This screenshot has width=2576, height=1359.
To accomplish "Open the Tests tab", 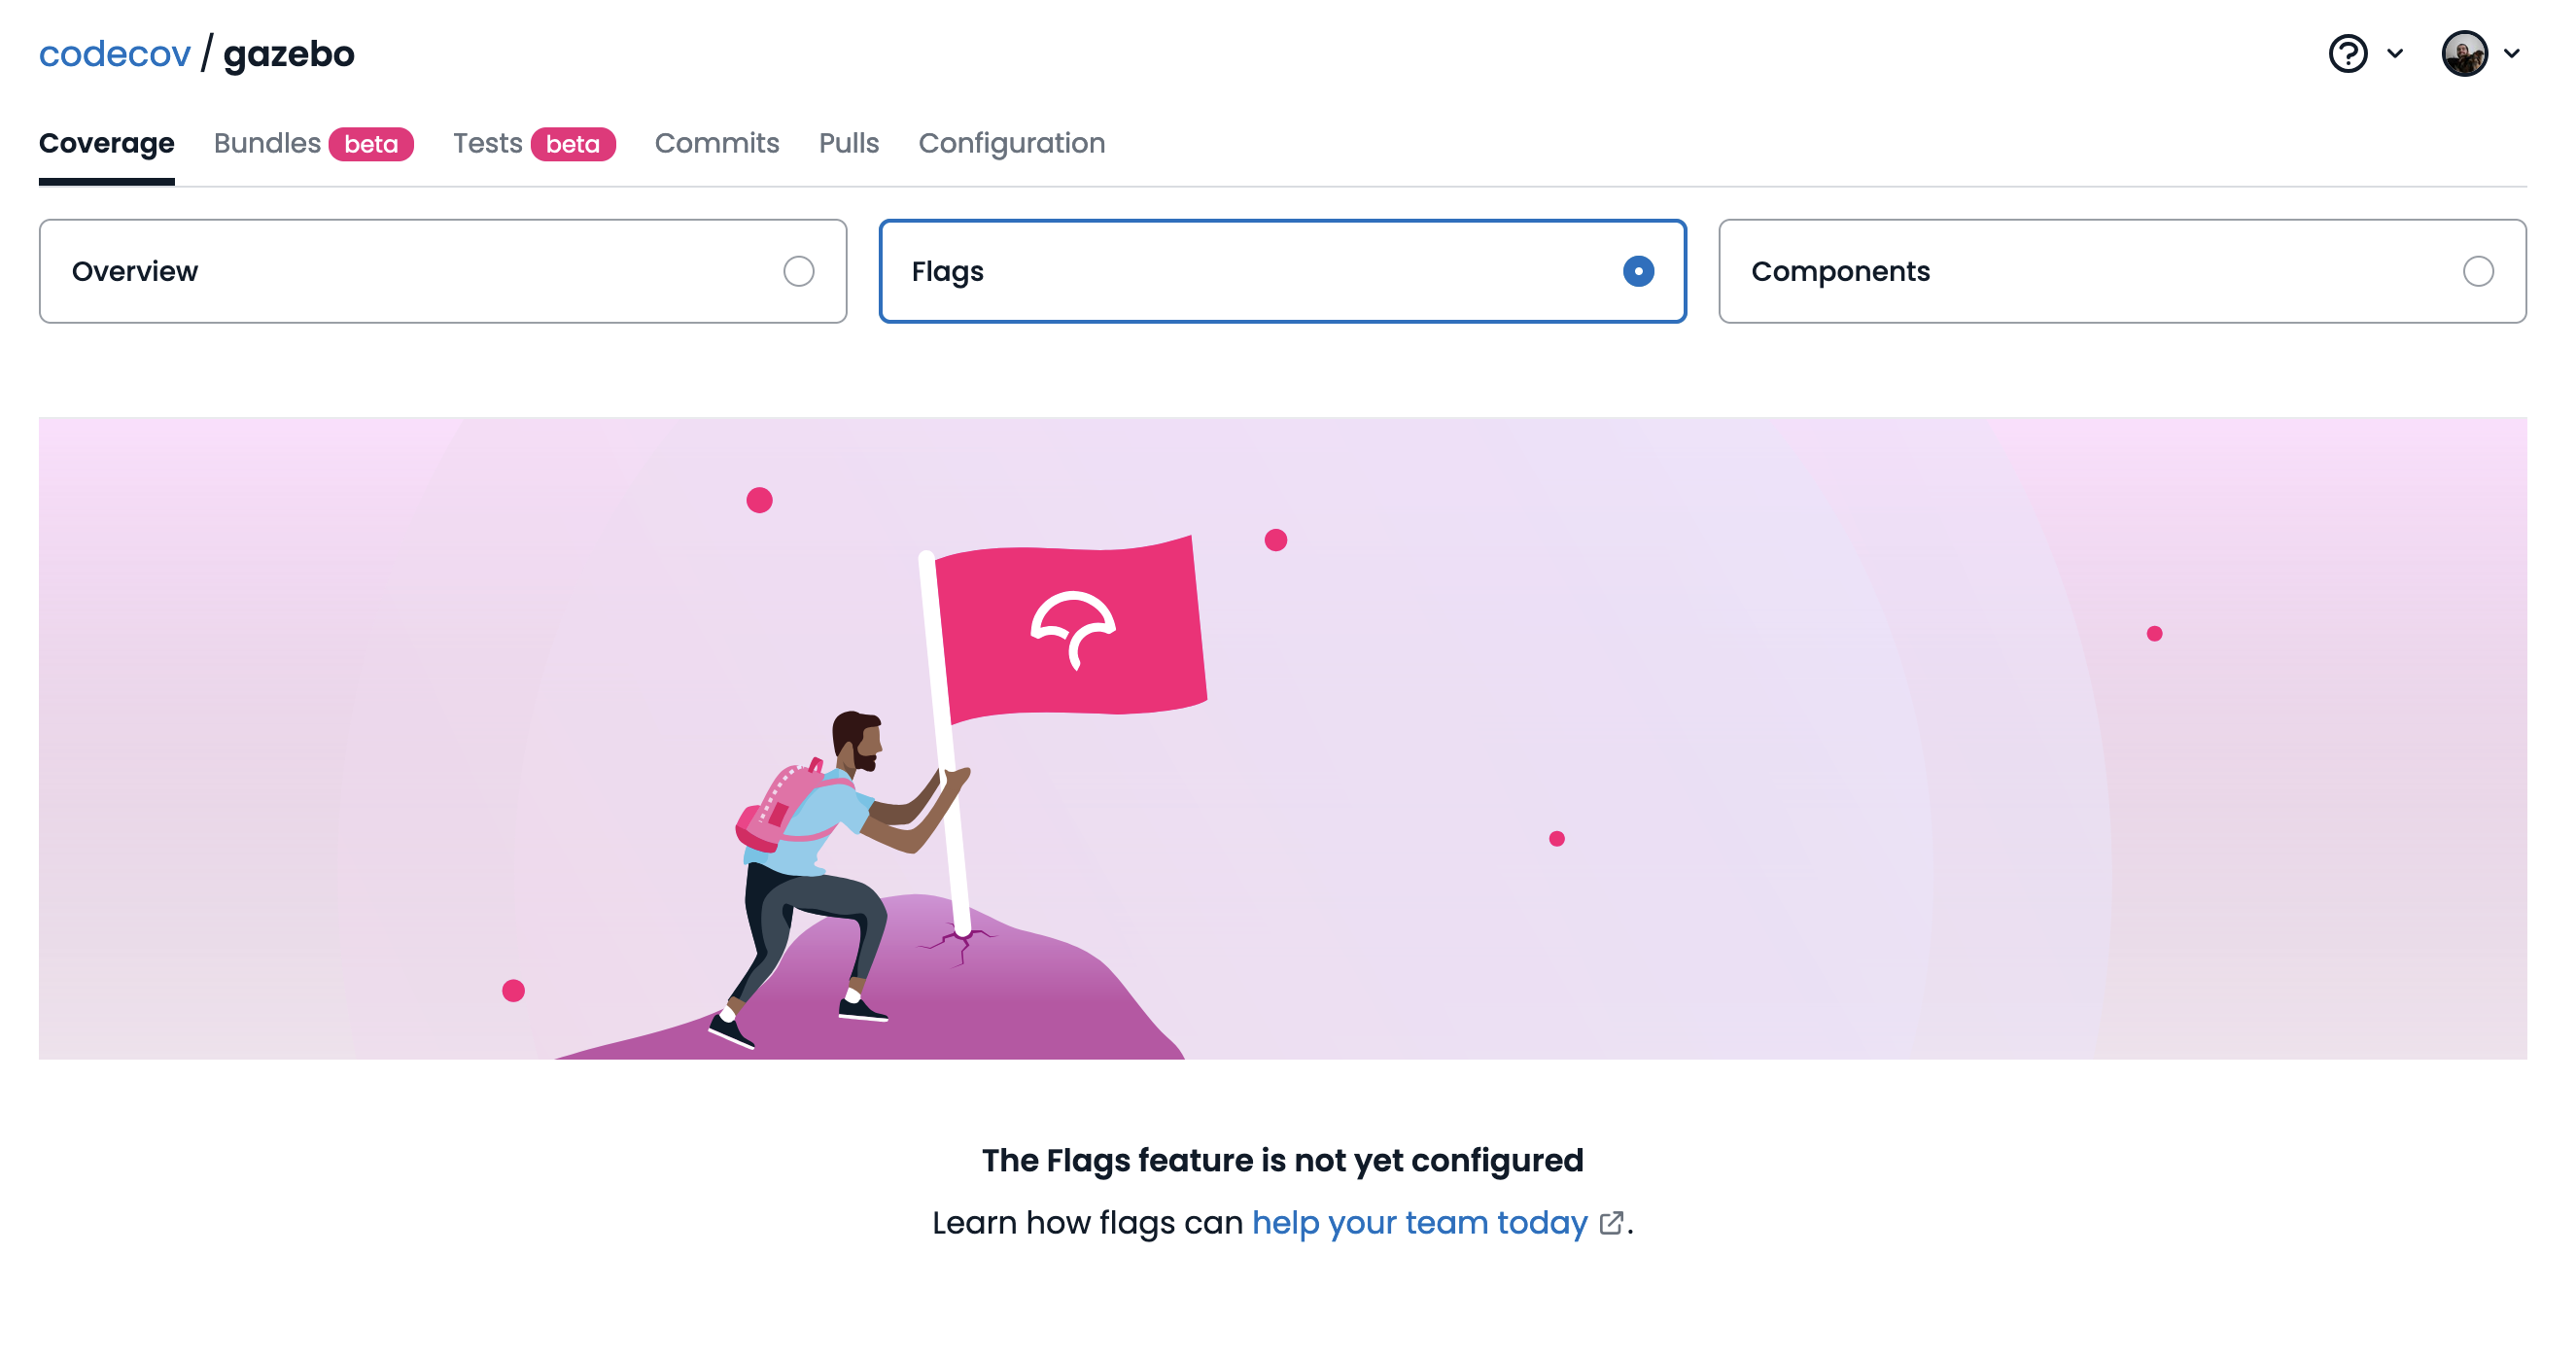I will [x=487, y=143].
